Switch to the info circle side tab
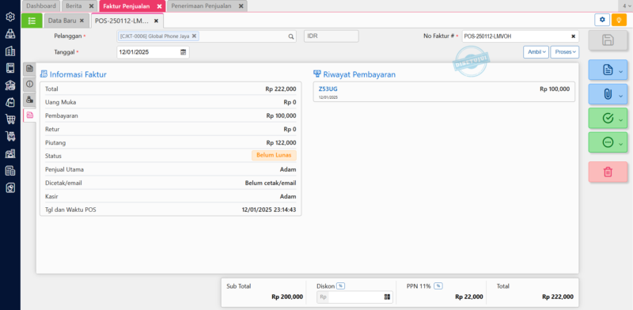This screenshot has height=310, width=633. 29,84
